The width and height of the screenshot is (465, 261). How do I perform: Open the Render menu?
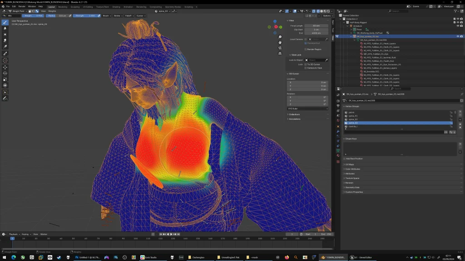pos(22,7)
